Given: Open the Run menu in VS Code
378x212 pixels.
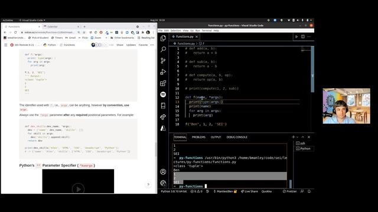Looking at the screenshot, I should [198, 31].
